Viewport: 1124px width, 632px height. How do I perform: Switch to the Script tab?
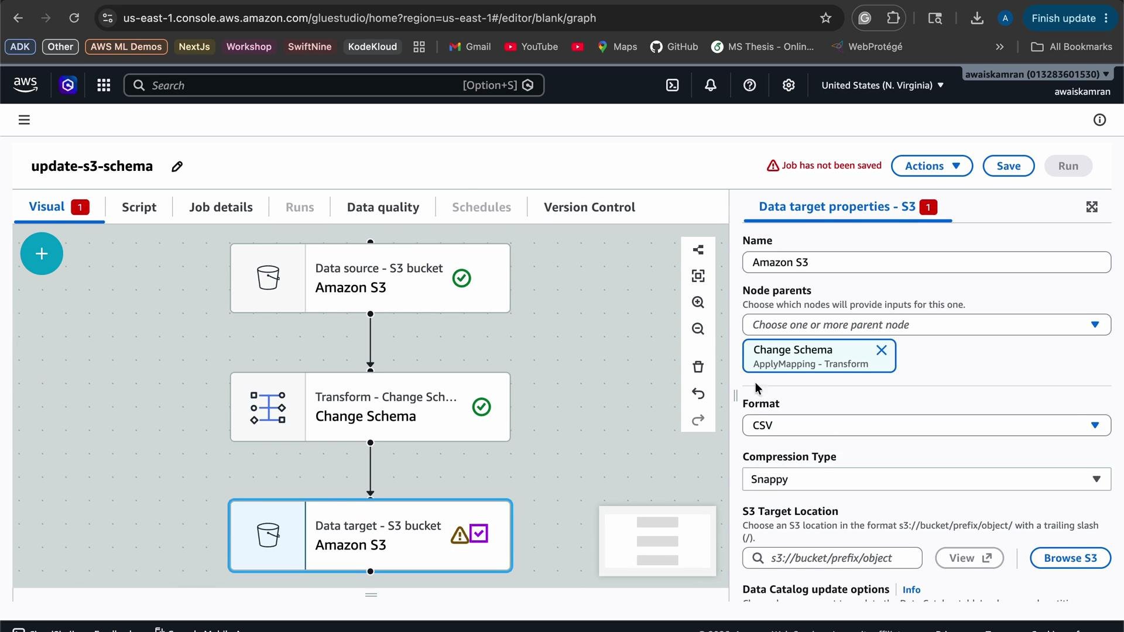tap(139, 207)
